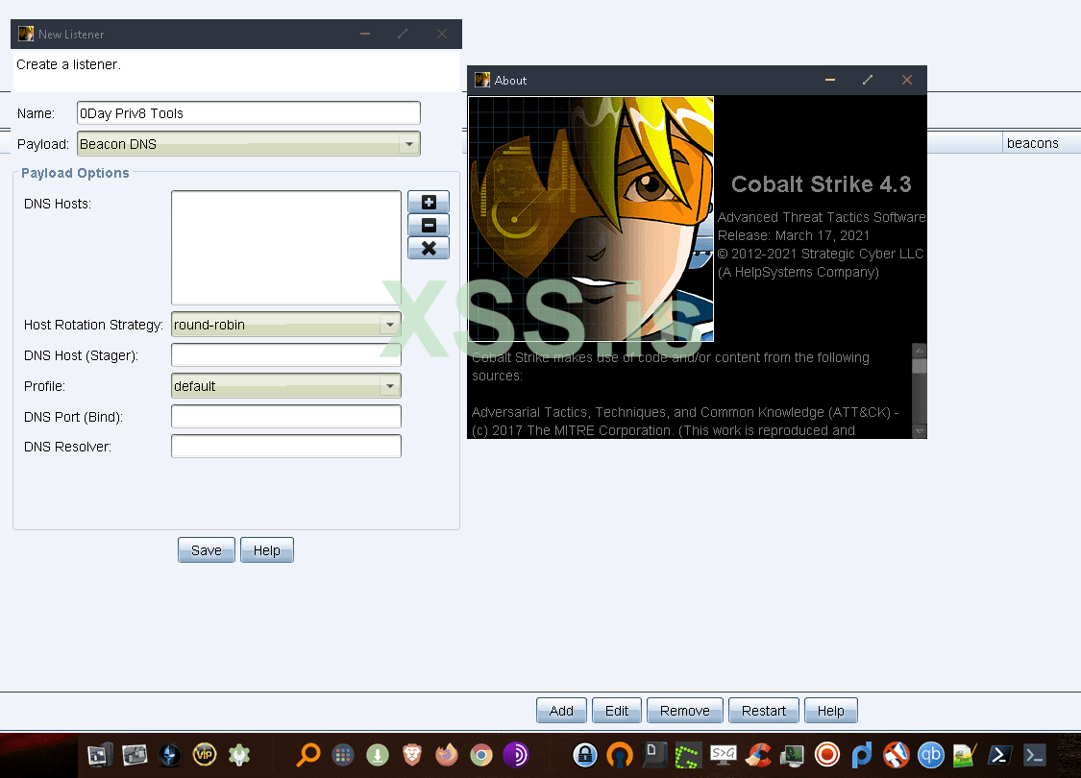This screenshot has height=778, width=1081.
Task: Open the dark document key taskbar icon
Action: click(654, 754)
